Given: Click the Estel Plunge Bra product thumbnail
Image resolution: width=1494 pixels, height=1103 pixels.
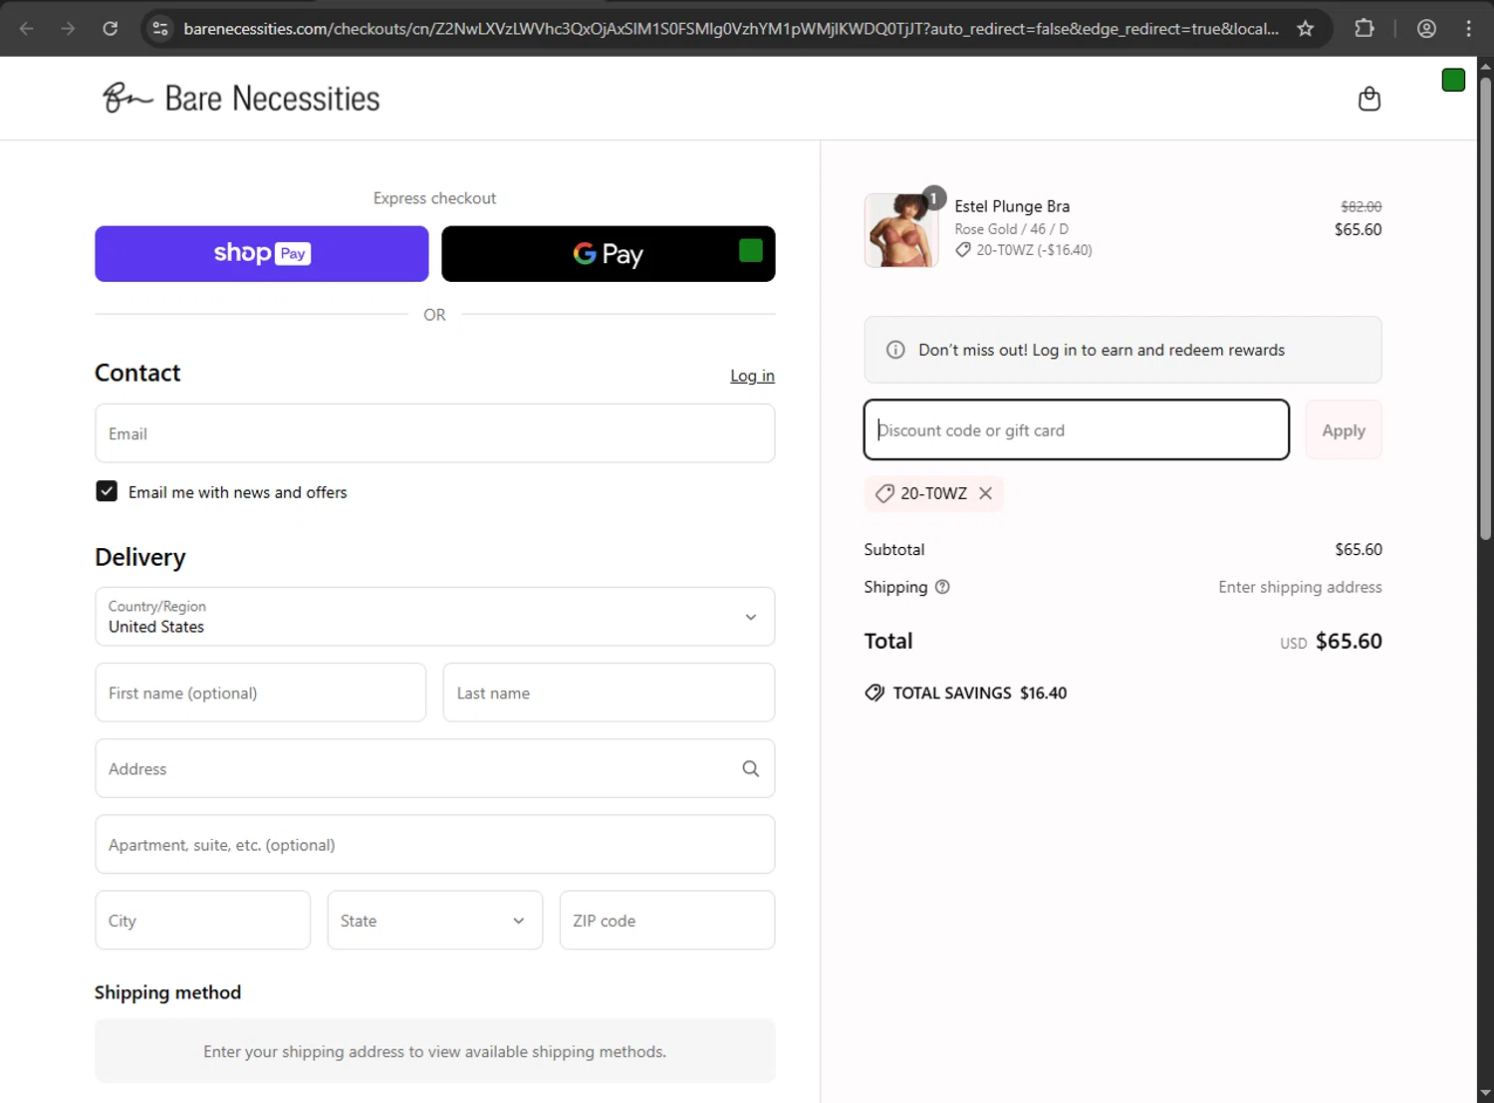Looking at the screenshot, I should (901, 230).
